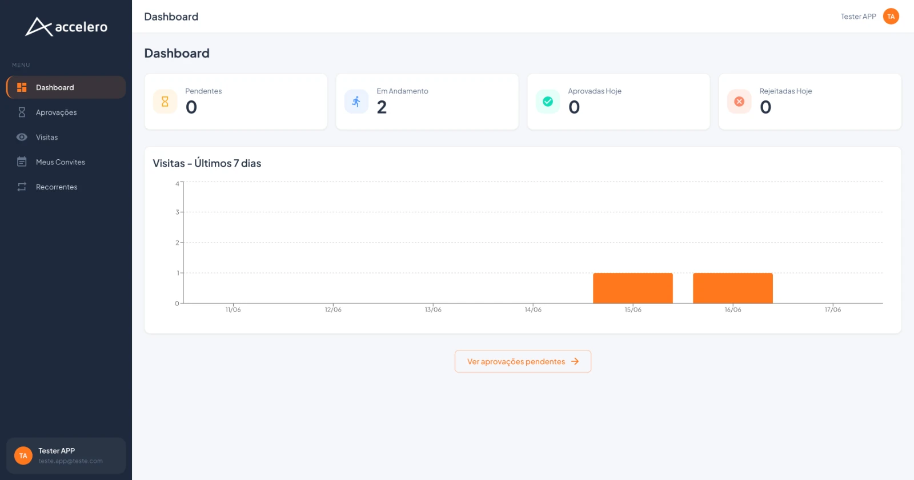Click the Aprovadas Hoje label
The image size is (914, 480).
click(x=595, y=91)
